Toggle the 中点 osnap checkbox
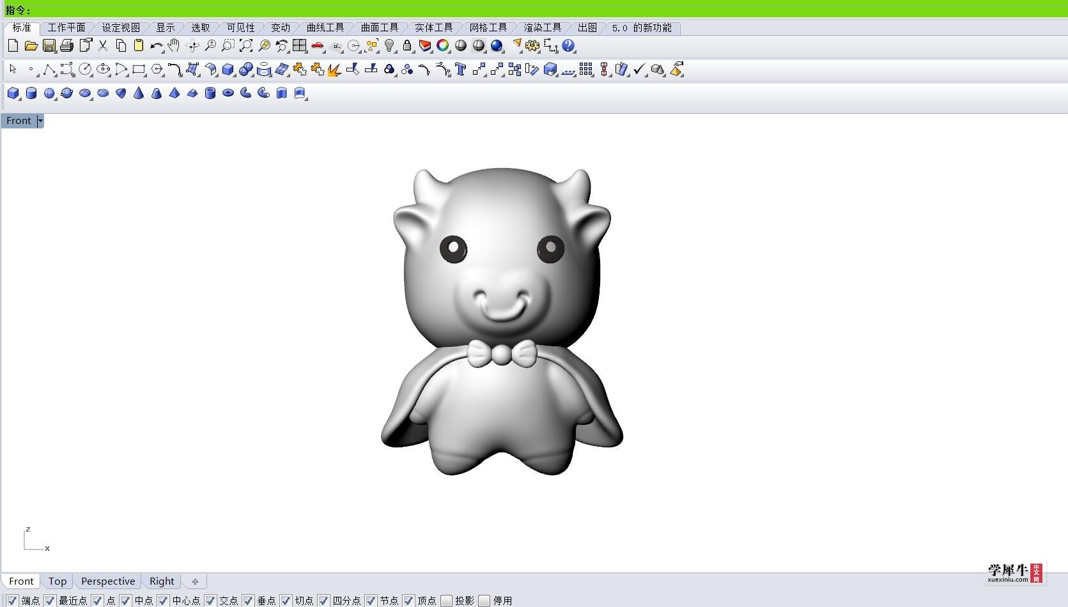Image resolution: width=1068 pixels, height=607 pixels. click(x=125, y=601)
